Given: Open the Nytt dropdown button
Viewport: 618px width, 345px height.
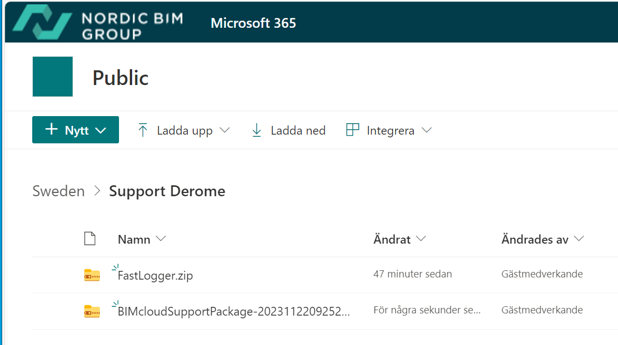Looking at the screenshot, I should coord(75,130).
